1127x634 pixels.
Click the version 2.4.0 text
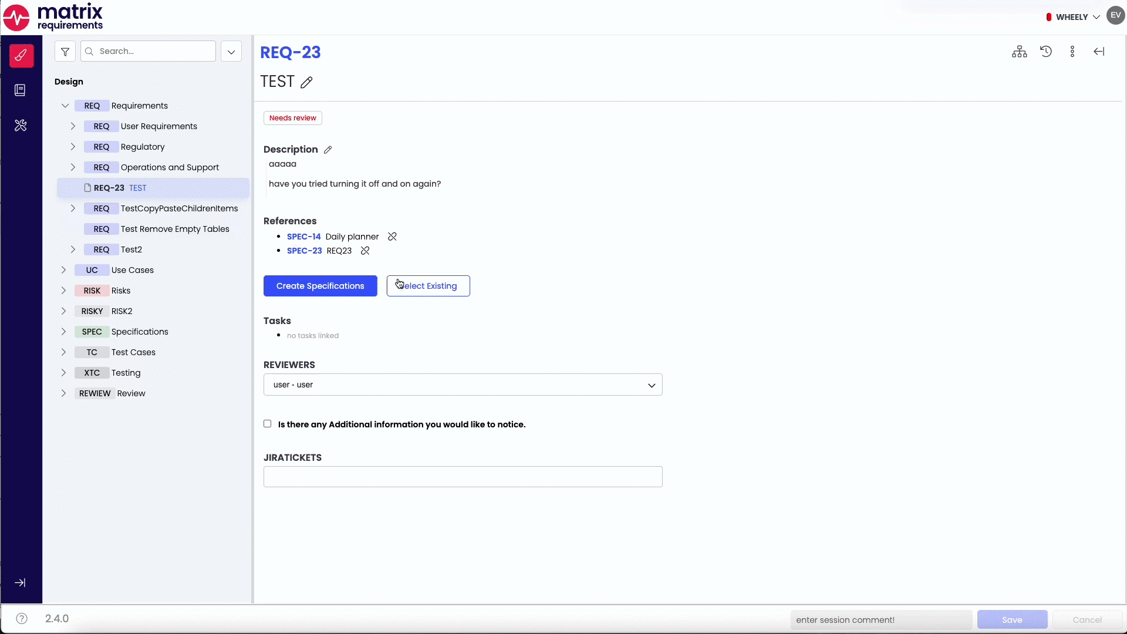coord(57,619)
